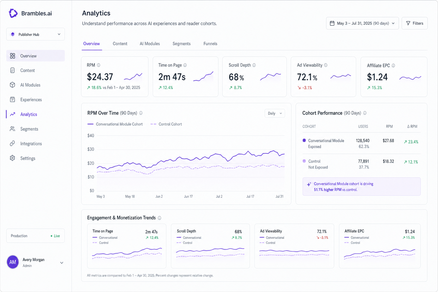The height and width of the screenshot is (292, 438).
Task: Open the date range picker May 3 – Jul 31
Action: point(362,23)
